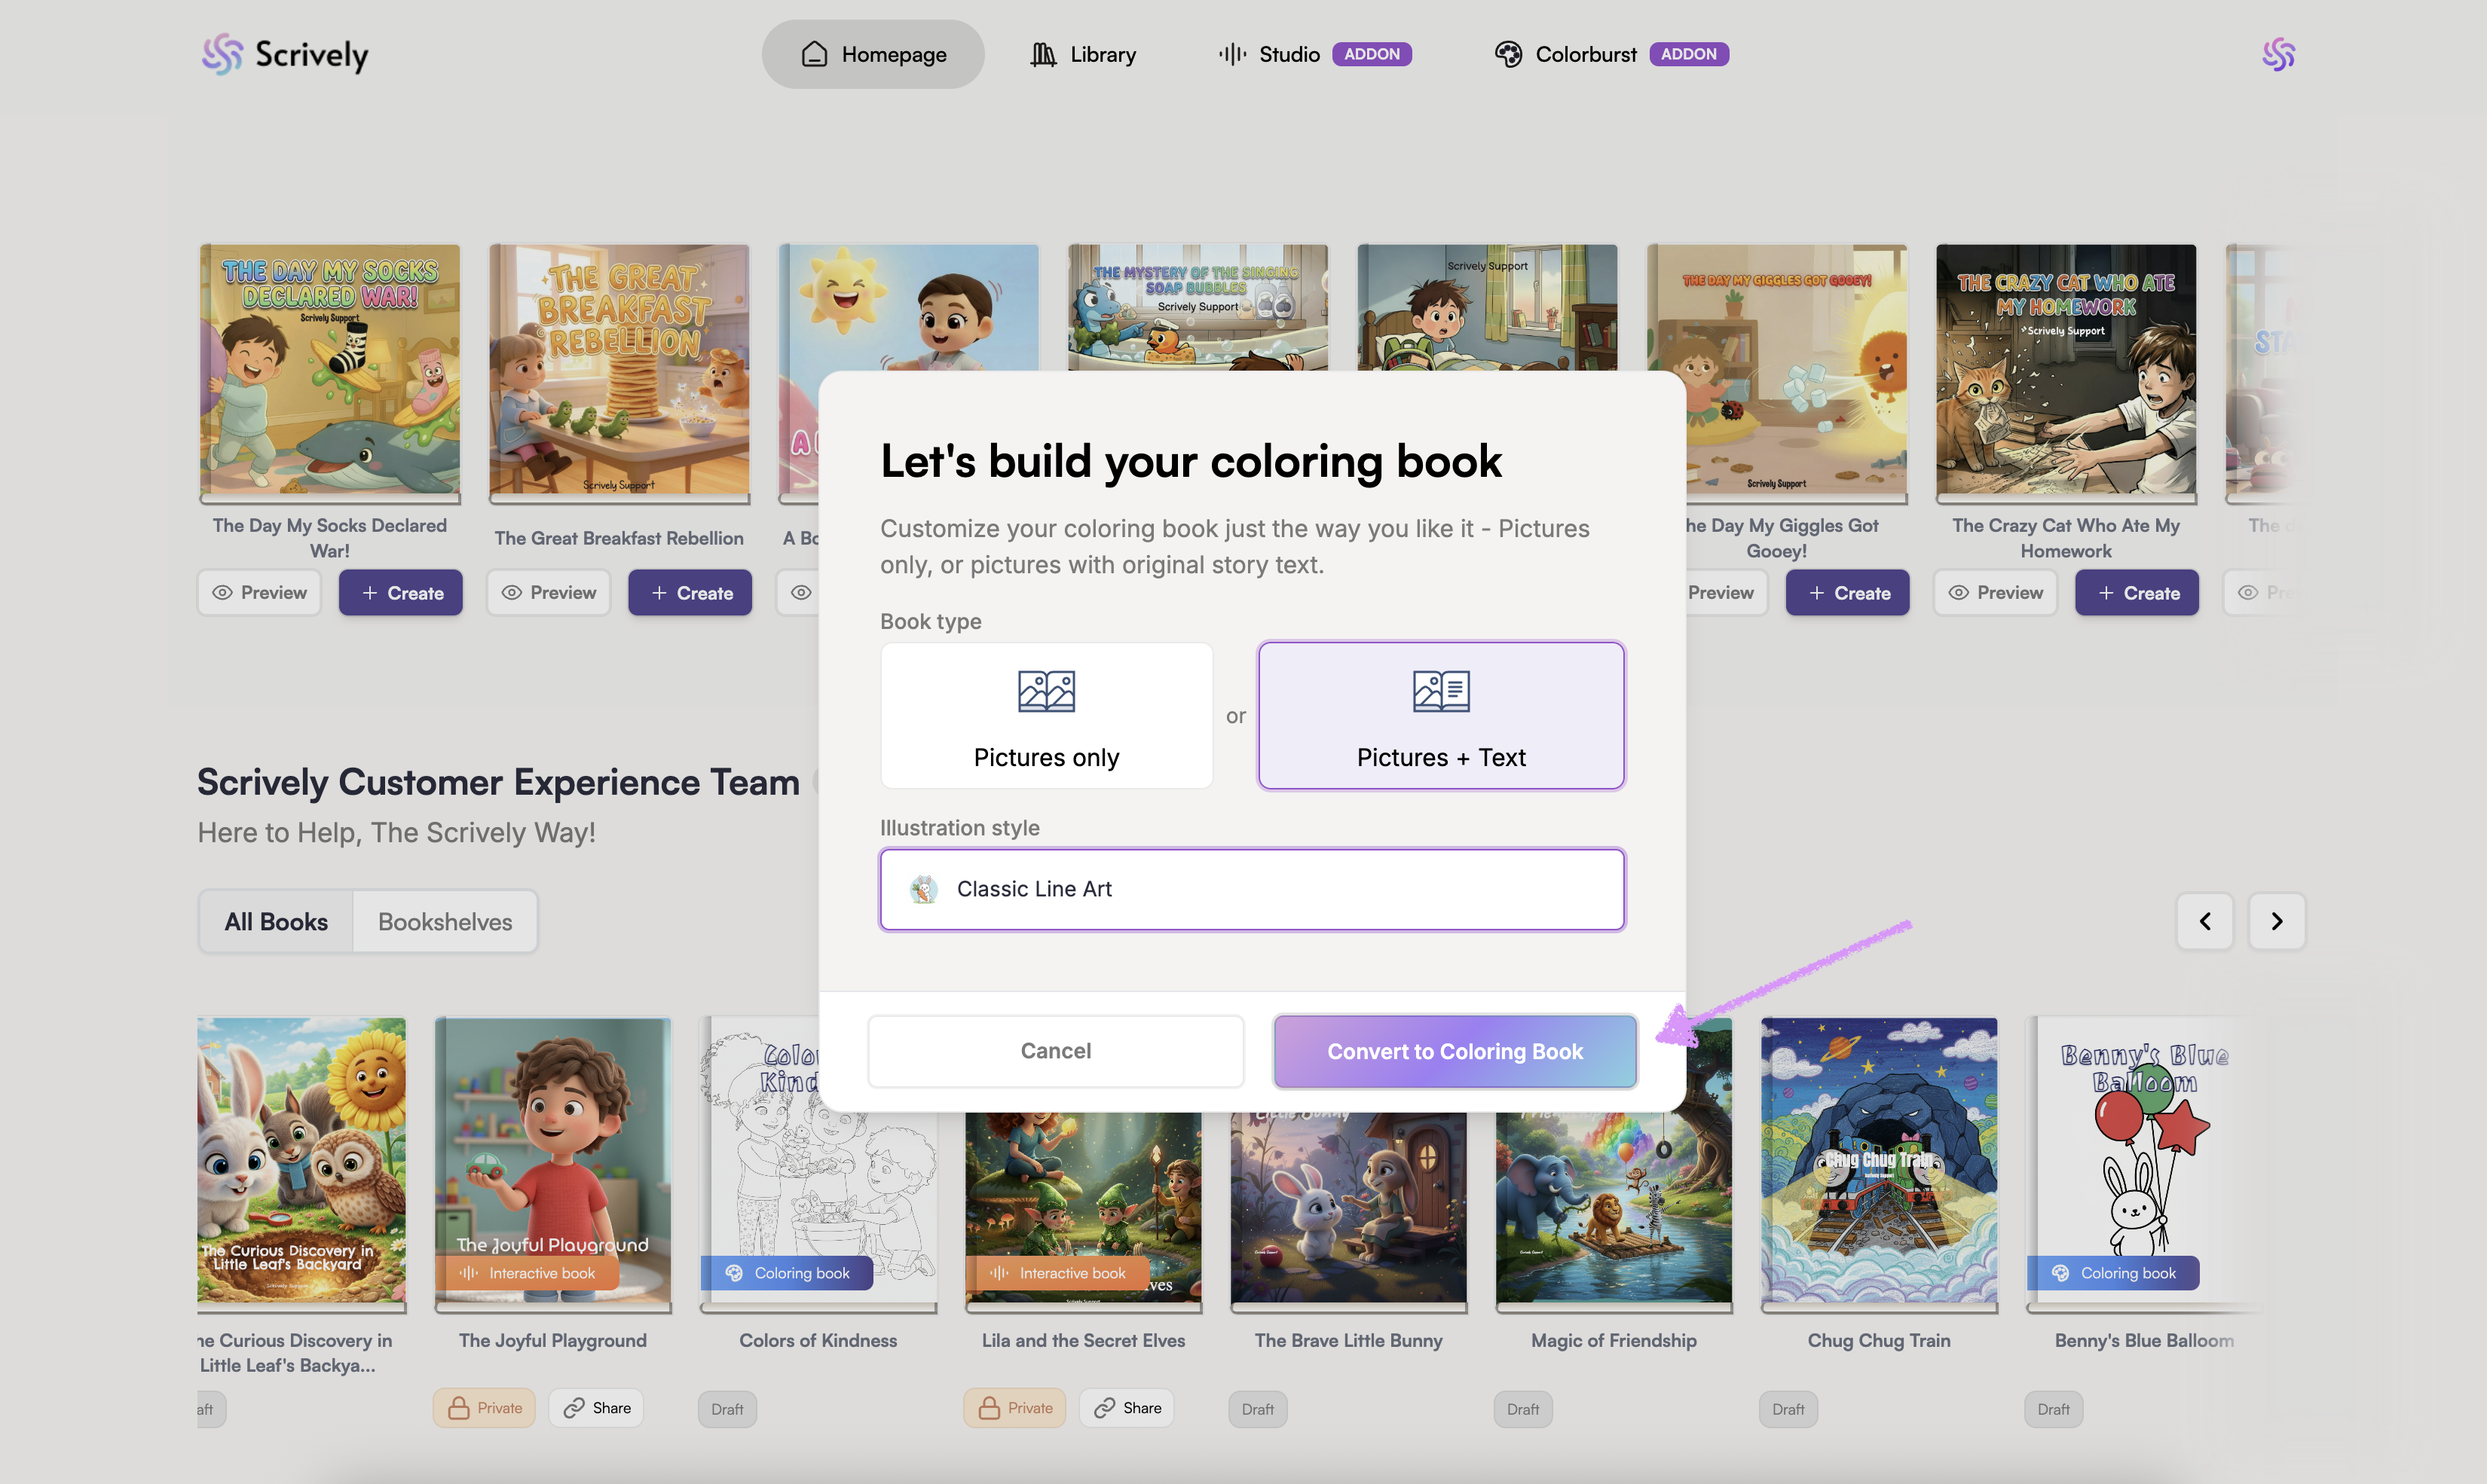Open the Homepage nav tab
The image size is (2487, 1484).
pos(873,54)
